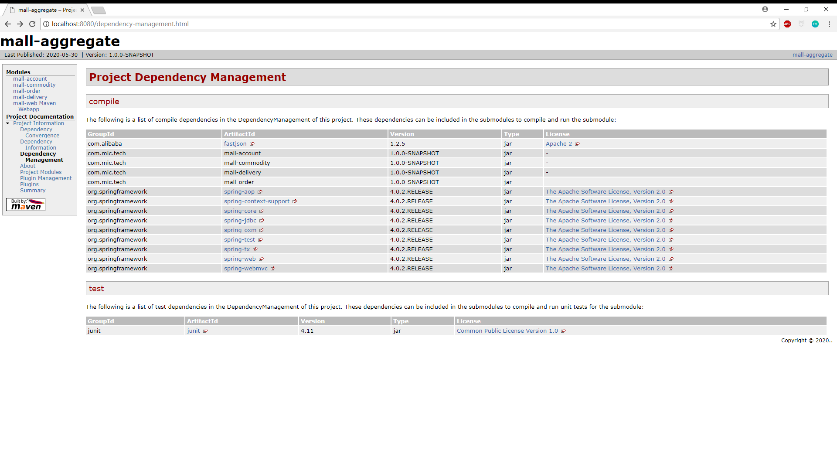Open the mall-account module link

pyautogui.click(x=30, y=79)
